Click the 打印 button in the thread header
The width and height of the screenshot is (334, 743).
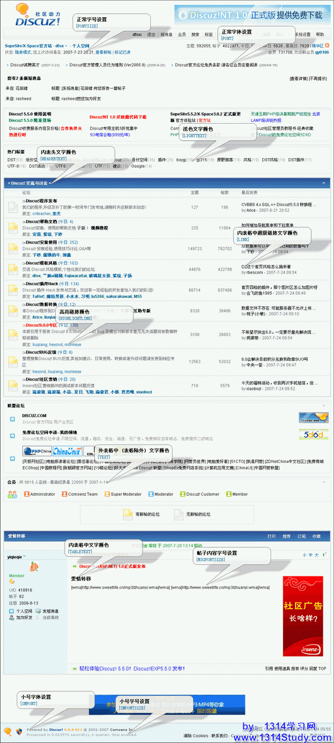[272, 536]
